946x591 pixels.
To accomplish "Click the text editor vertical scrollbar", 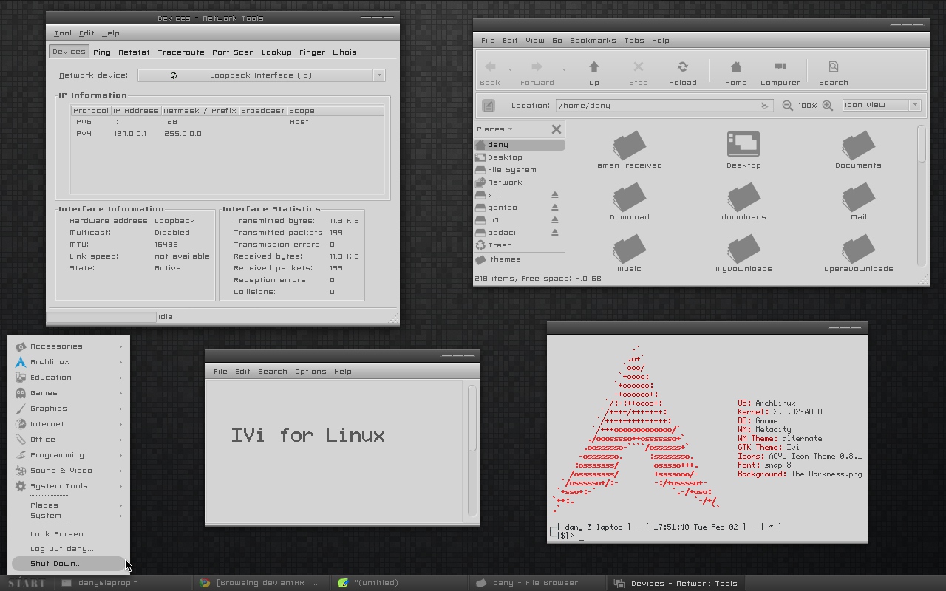I will (x=472, y=417).
